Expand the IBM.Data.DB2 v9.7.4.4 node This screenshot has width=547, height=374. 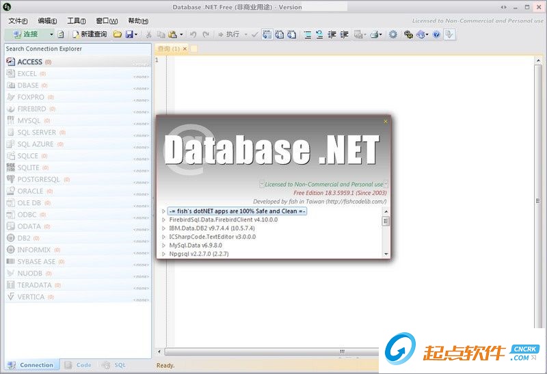pos(163,228)
